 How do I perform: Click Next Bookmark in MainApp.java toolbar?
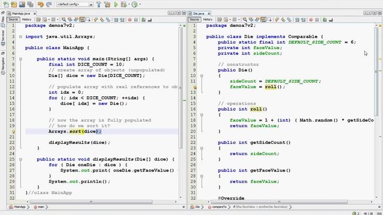point(102,20)
